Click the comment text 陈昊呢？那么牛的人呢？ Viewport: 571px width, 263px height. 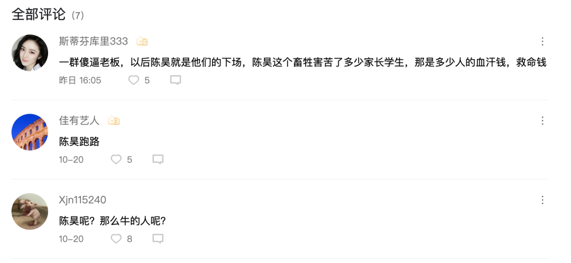113,221
